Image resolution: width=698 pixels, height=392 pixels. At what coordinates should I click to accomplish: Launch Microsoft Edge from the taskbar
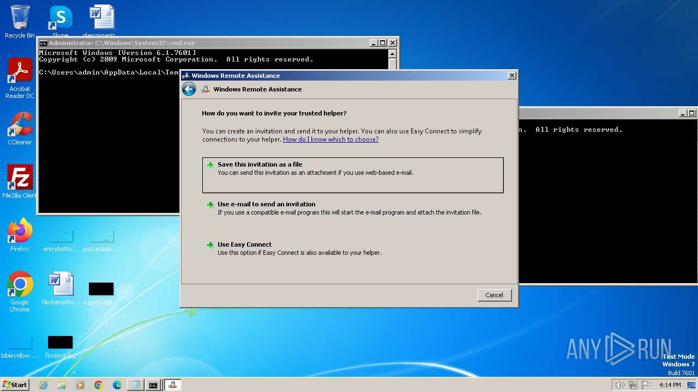tap(117, 385)
